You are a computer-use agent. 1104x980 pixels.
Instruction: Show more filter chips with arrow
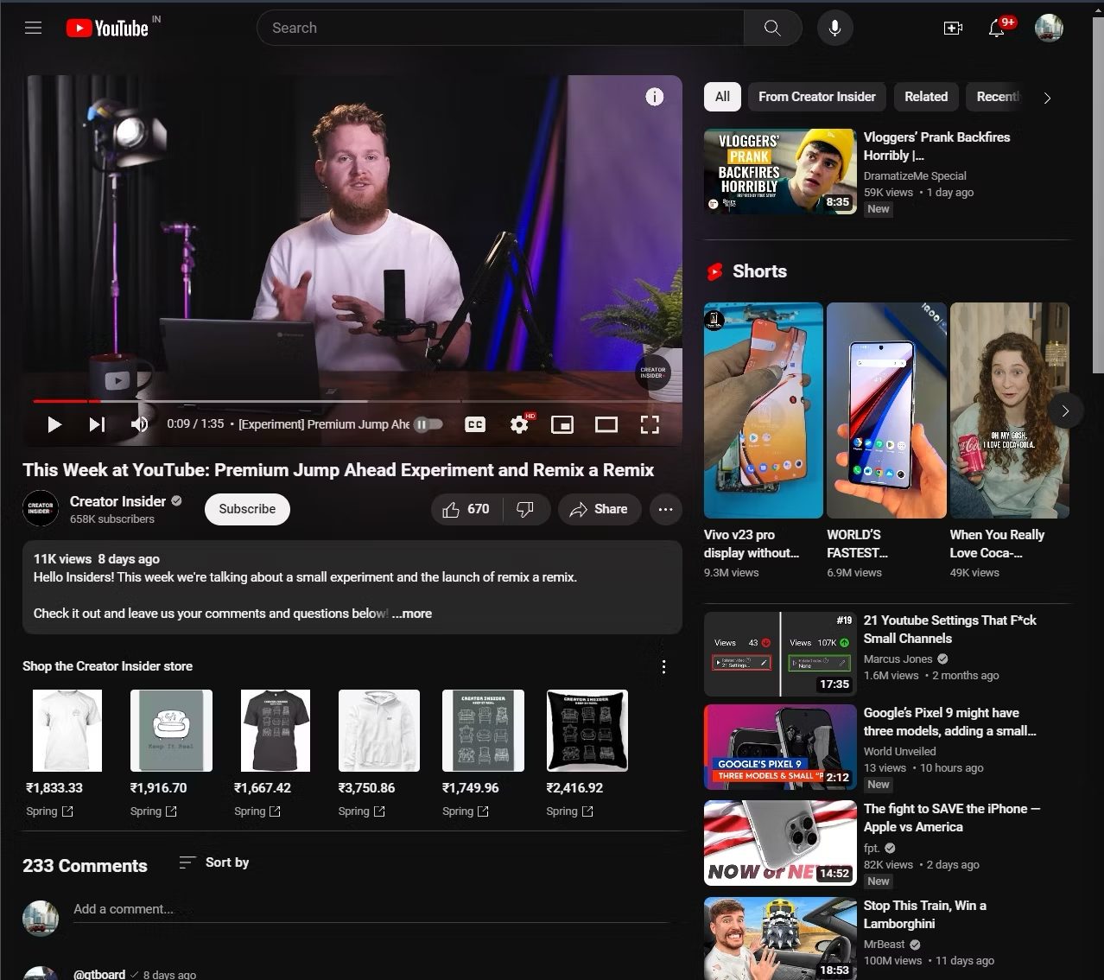coord(1047,98)
